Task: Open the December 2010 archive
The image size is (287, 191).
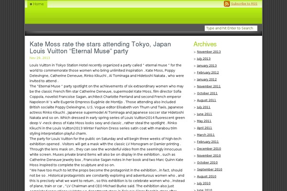Action: click(209, 149)
